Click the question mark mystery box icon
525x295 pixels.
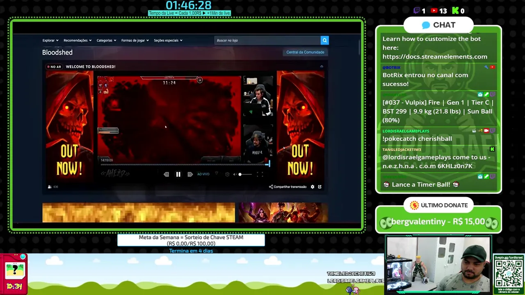click(15, 270)
